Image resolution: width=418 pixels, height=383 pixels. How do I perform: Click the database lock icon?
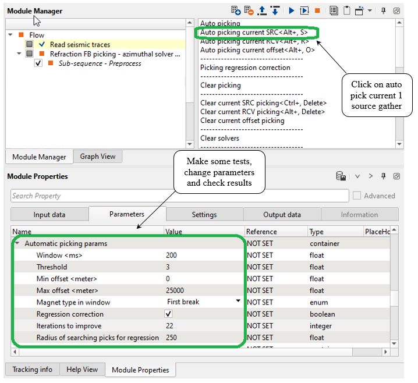342,176
